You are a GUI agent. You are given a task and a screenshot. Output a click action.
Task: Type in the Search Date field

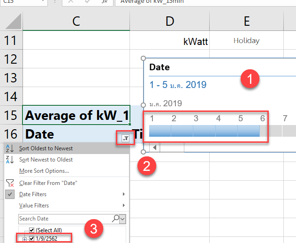(63, 219)
